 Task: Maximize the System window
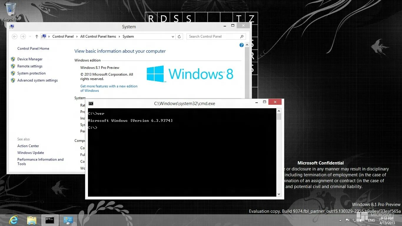232,26
